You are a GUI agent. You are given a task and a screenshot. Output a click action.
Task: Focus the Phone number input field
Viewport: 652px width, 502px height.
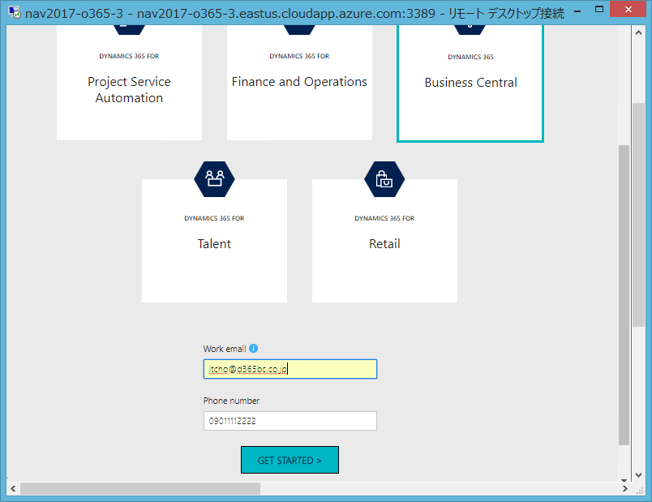point(290,421)
